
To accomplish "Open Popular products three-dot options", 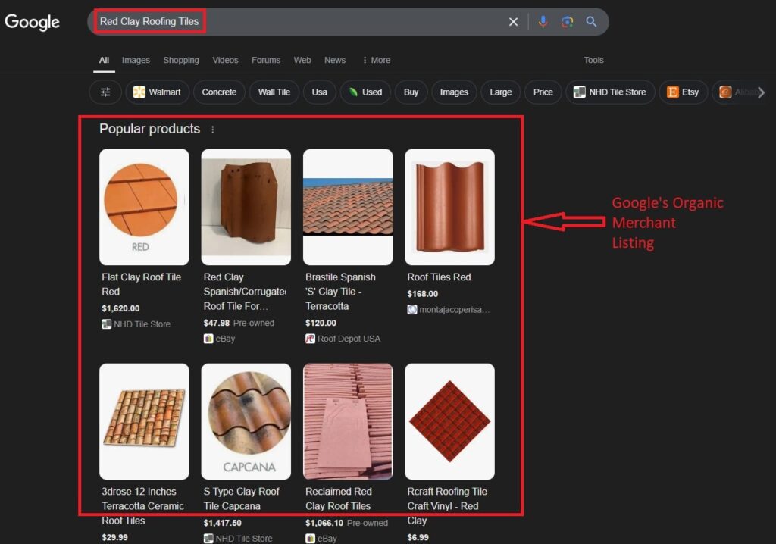I will click(212, 130).
